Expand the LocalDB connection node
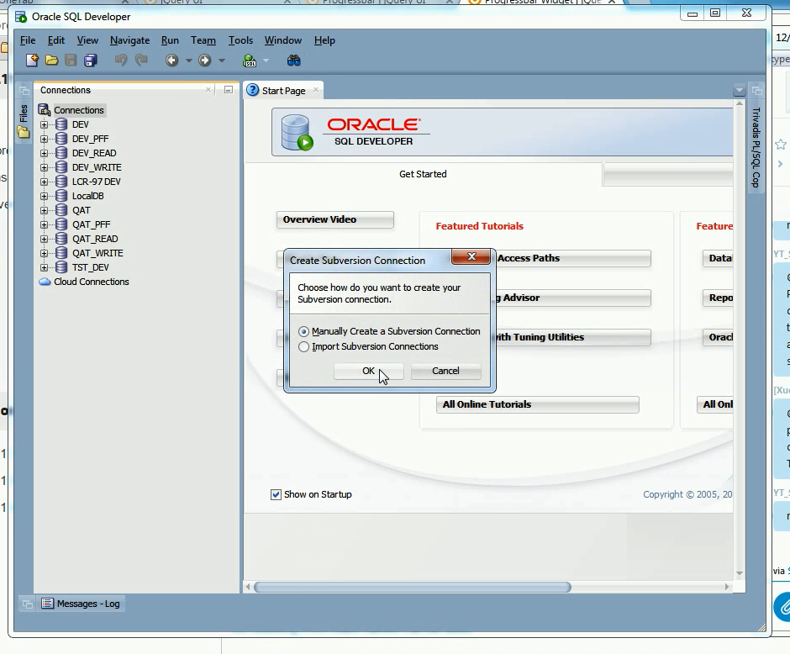 44,196
